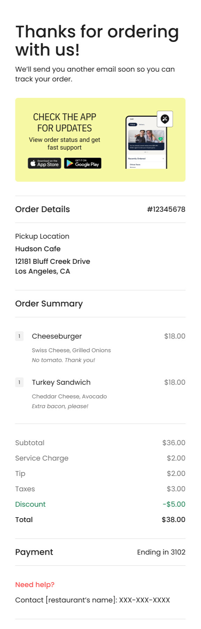Select the Pickup tab in the app preview

133,124
